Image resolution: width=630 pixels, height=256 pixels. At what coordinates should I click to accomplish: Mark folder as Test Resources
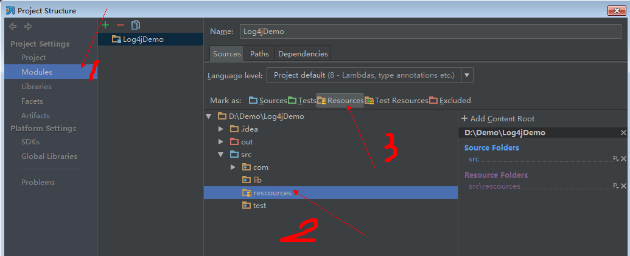(x=396, y=101)
